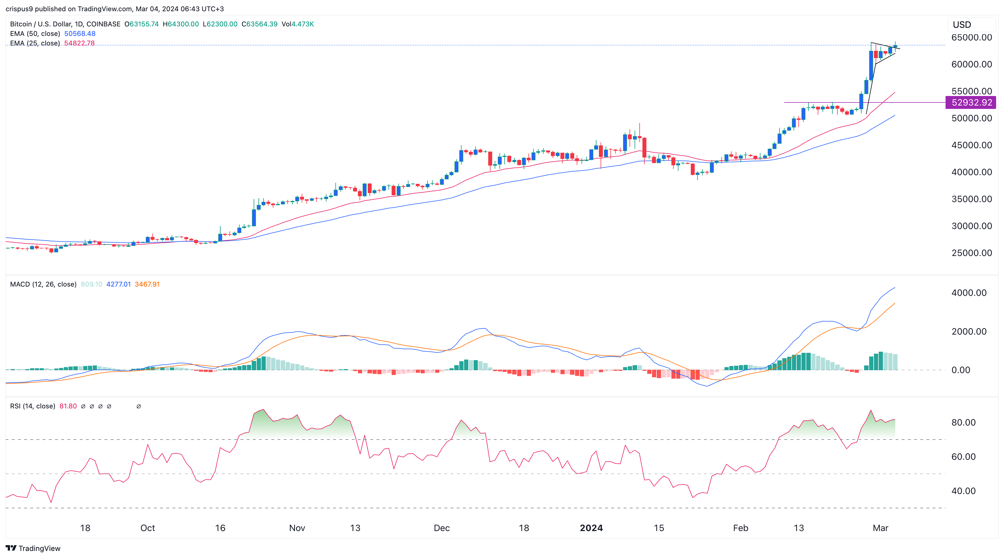
Task: Click the 1D timeframe in the chart legend
Action: click(78, 24)
